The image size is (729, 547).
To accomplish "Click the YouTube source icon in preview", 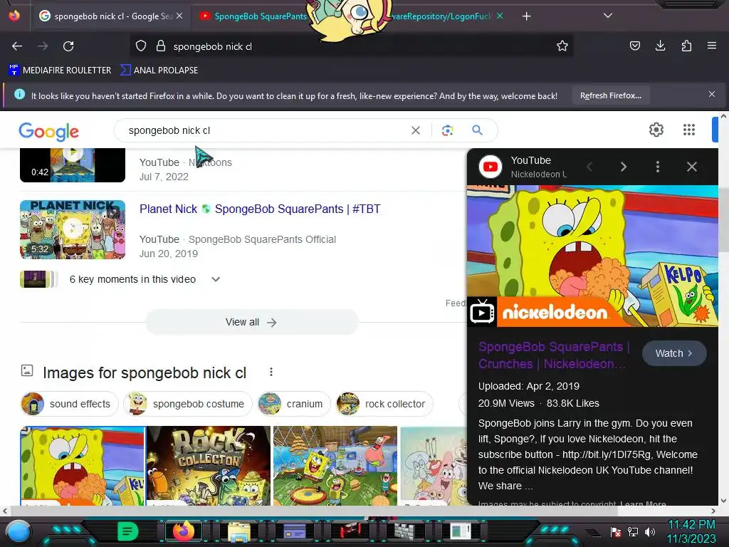I will coord(491,167).
